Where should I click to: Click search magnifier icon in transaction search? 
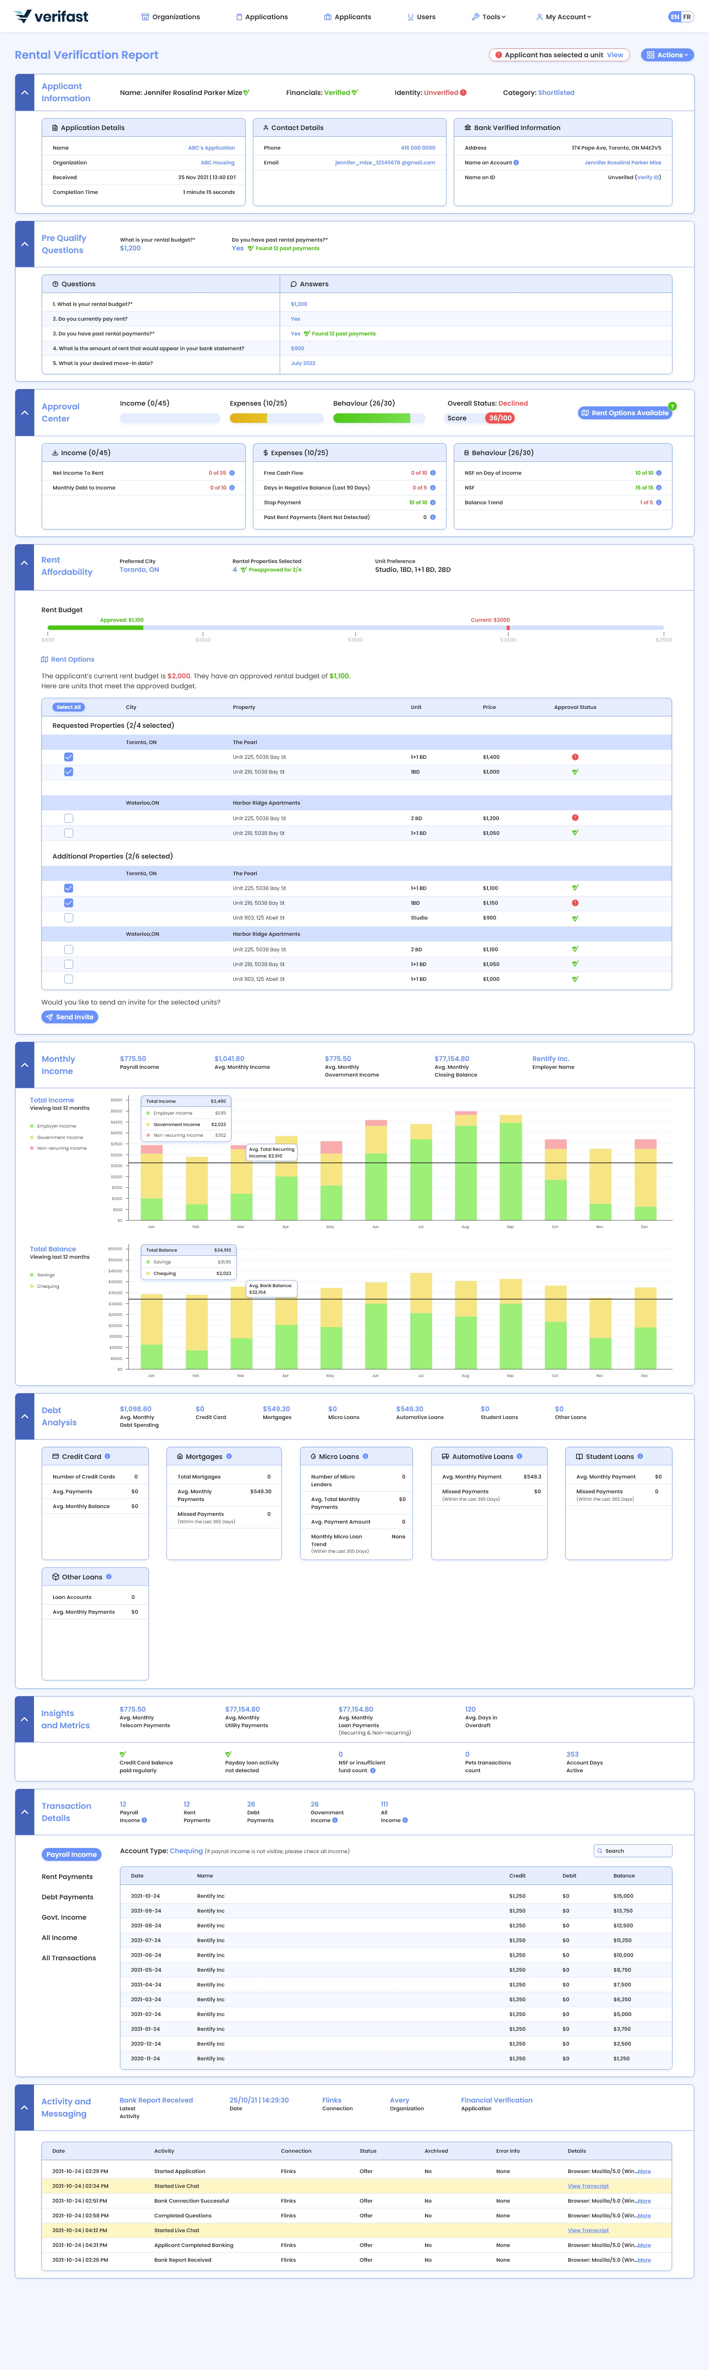click(600, 1851)
